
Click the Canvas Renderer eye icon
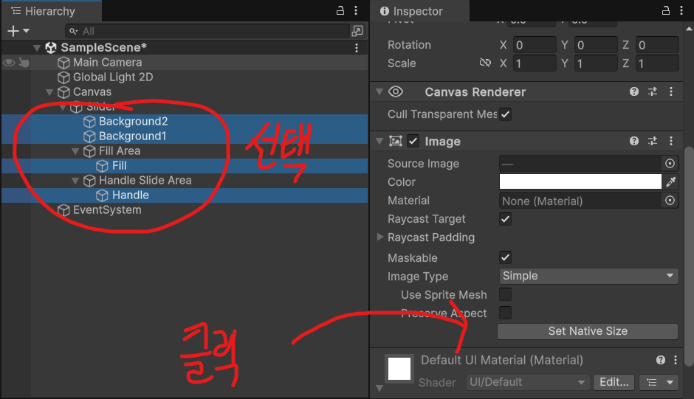coord(396,91)
